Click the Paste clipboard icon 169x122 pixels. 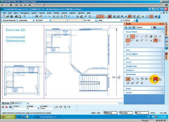pyautogui.click(x=37, y=17)
